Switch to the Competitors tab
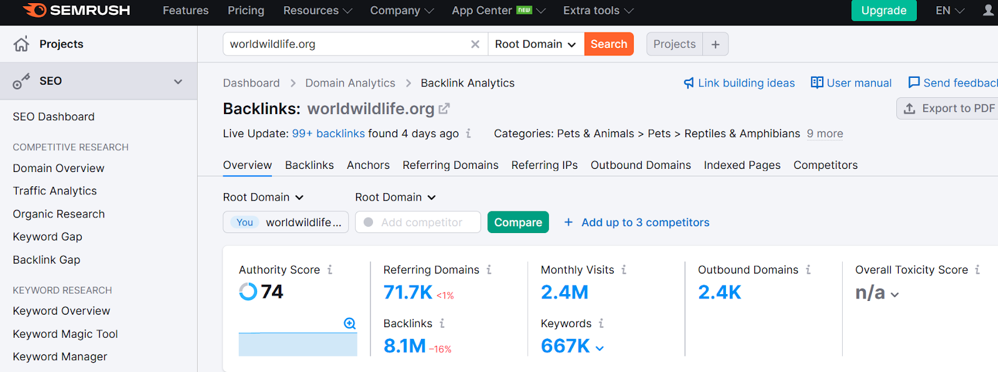The height and width of the screenshot is (372, 998). [825, 165]
